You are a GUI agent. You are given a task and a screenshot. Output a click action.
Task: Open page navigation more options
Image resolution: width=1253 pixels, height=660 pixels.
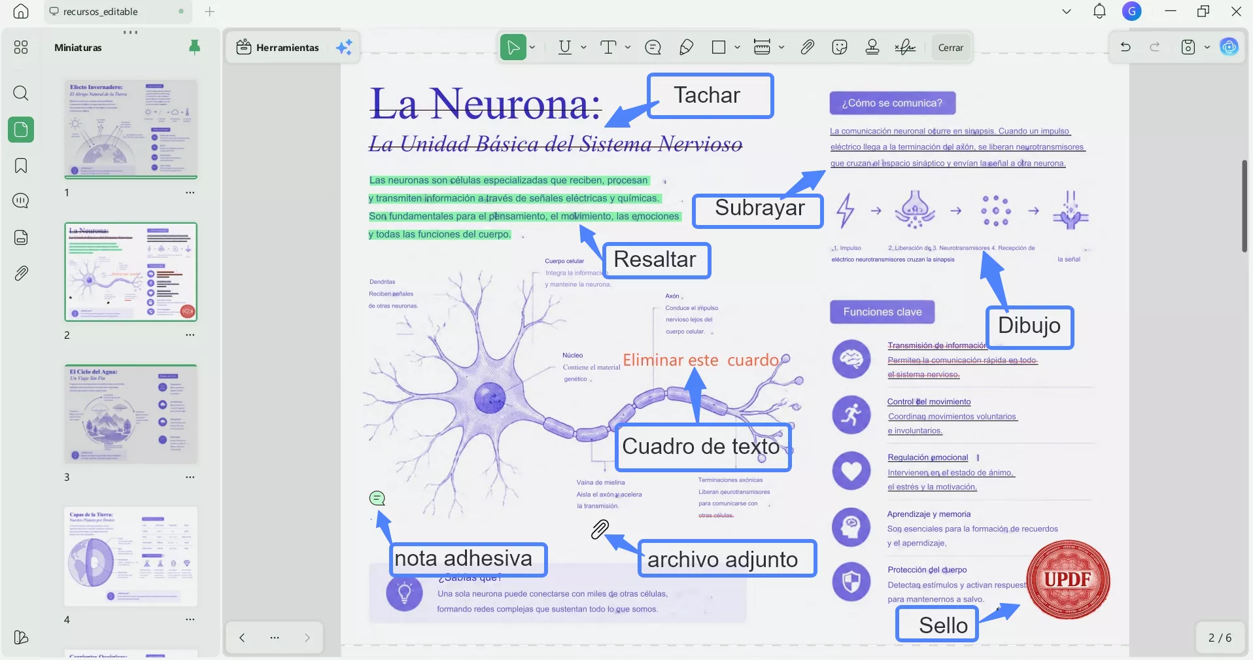275,637
